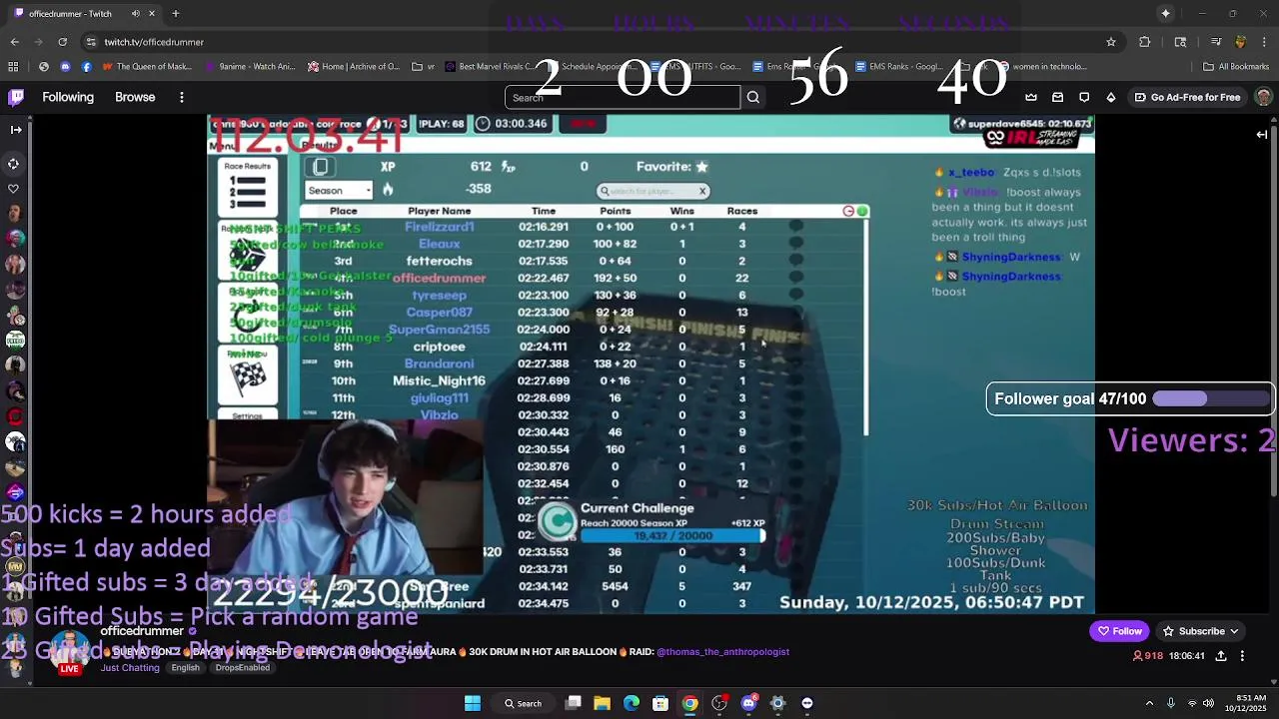This screenshot has height=719, width=1279.
Task: Open the Get Bits diamond icon
Action: click(1110, 97)
